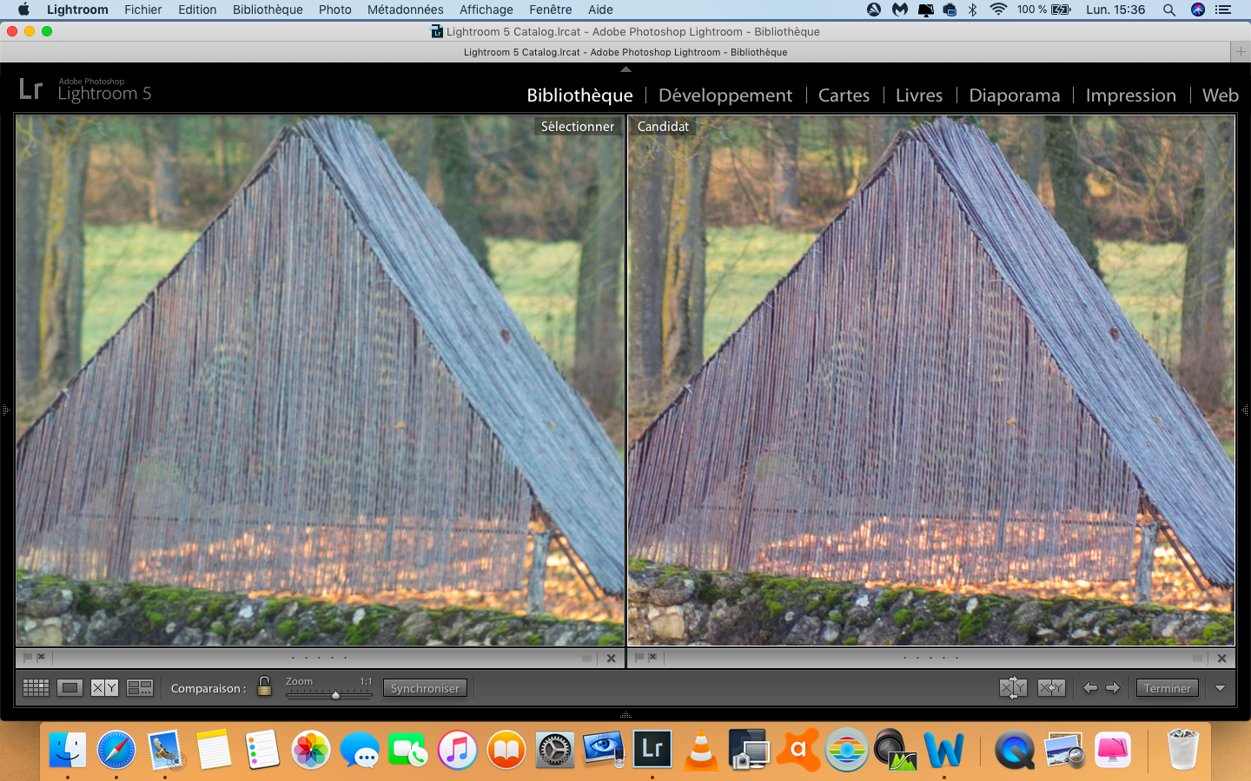The image size is (1251, 781).
Task: Click the Terminer button
Action: 1167,688
